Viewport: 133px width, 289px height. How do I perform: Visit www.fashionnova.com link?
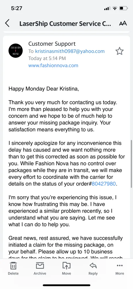click(53, 65)
